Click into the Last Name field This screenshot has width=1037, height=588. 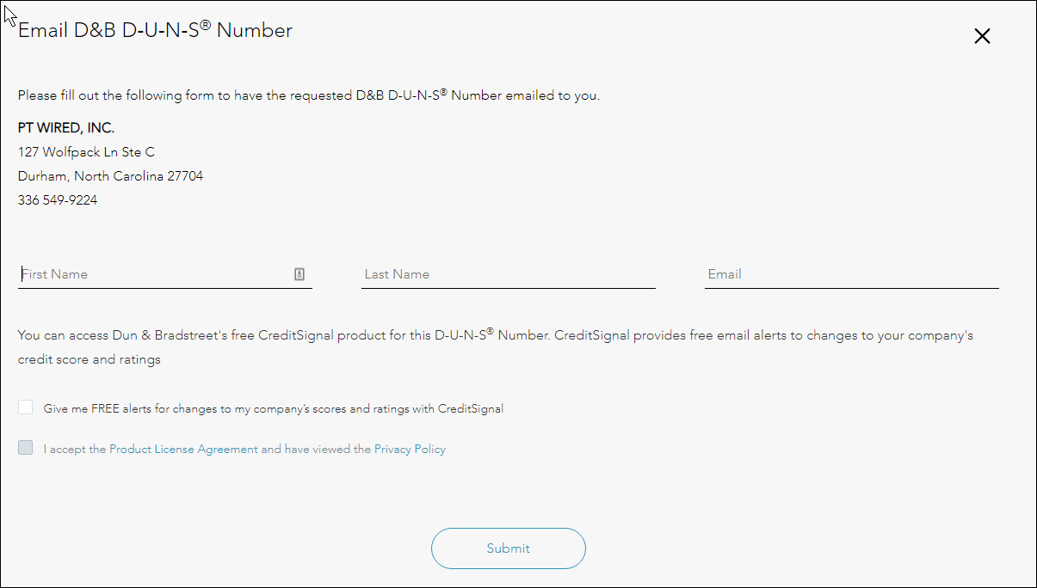coord(508,274)
